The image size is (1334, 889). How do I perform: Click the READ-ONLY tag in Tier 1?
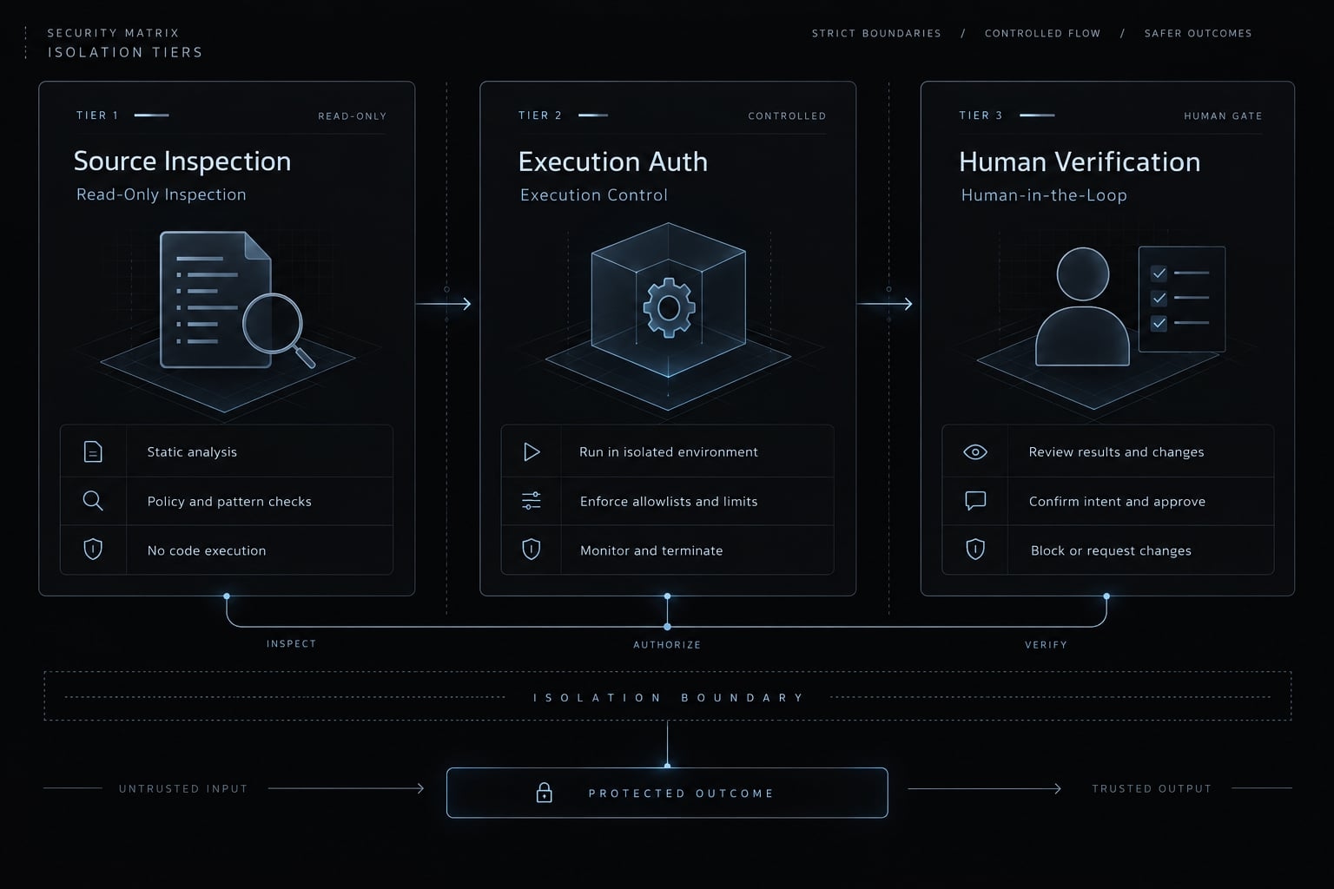click(353, 116)
